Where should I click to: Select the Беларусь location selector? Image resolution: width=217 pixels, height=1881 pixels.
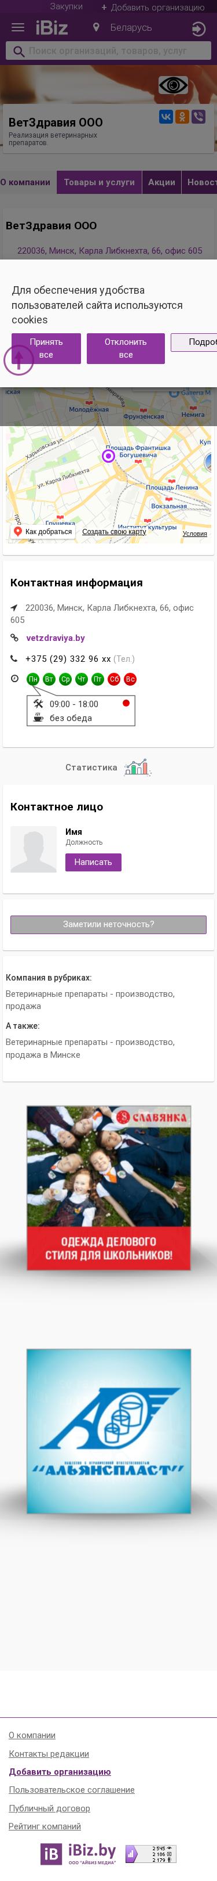click(122, 28)
